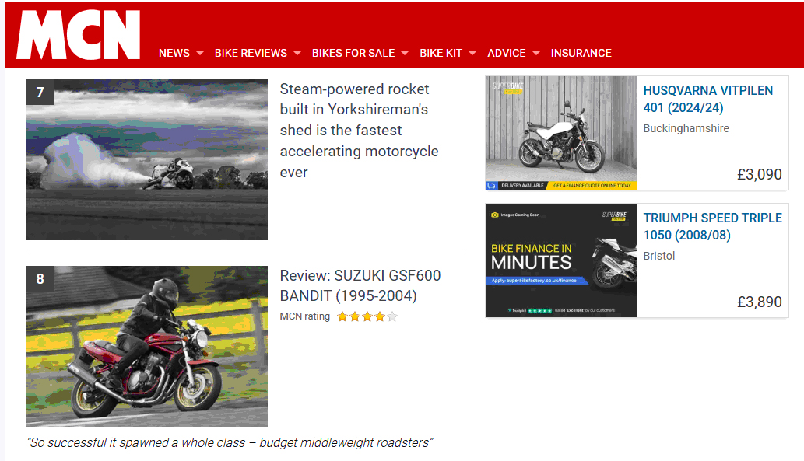The image size is (804, 461).
Task: Expand the Advice dropdown arrow
Action: pyautogui.click(x=536, y=53)
